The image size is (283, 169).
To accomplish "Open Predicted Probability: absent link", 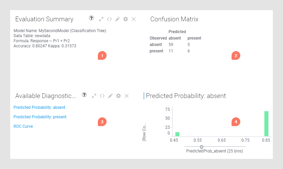I will pos(39,107).
